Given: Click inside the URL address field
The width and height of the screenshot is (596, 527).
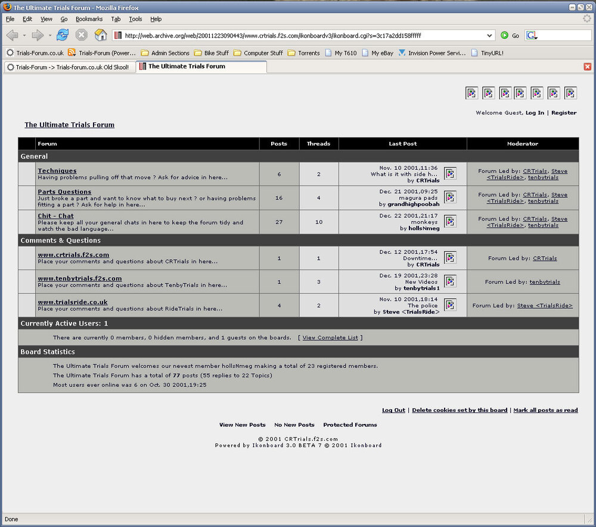Looking at the screenshot, I should 298,36.
